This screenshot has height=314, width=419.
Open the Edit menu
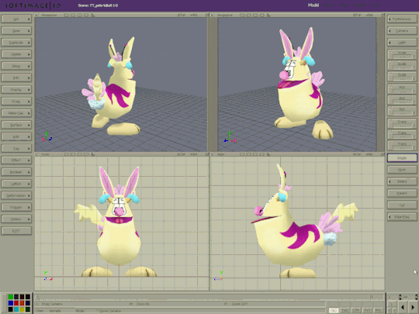point(16,136)
